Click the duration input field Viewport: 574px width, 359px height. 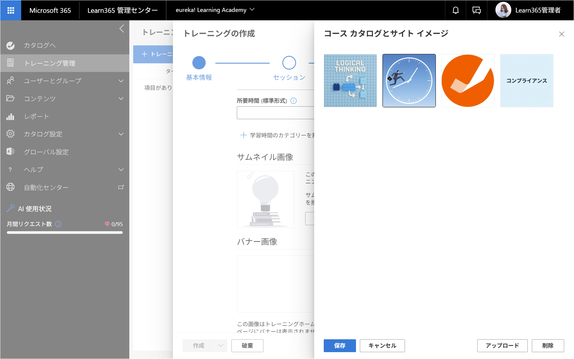[x=275, y=113]
